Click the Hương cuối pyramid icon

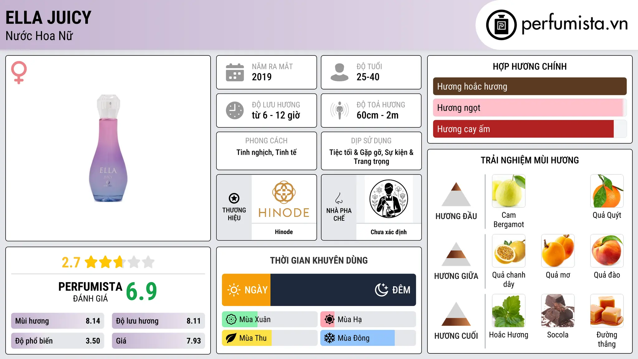[456, 314]
